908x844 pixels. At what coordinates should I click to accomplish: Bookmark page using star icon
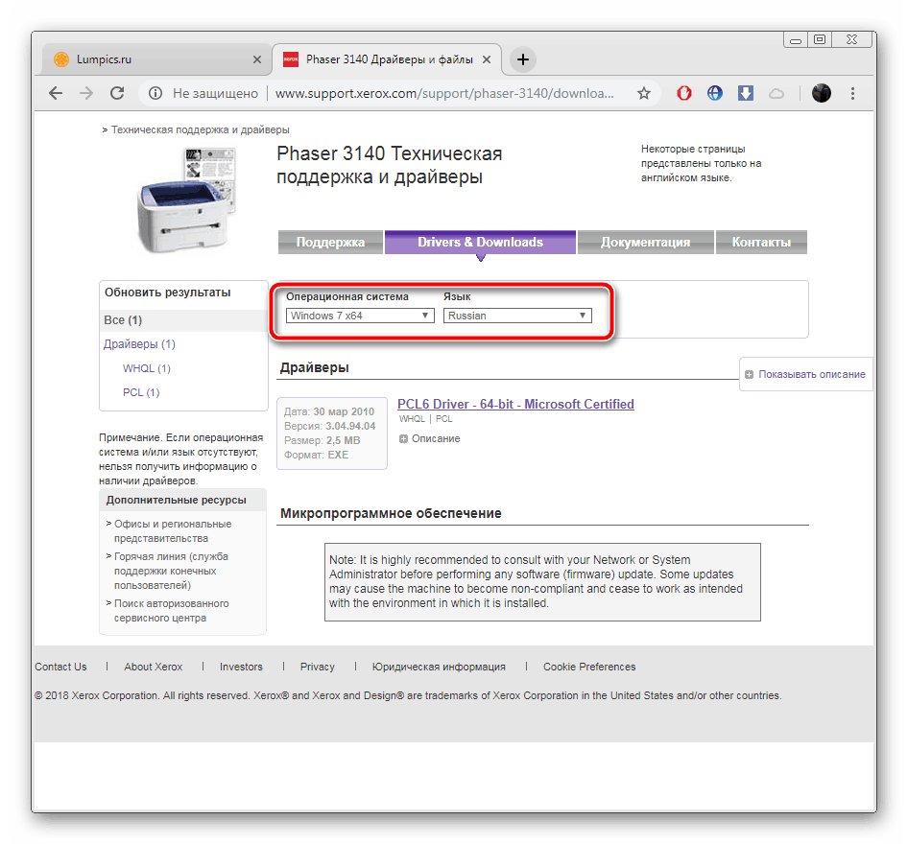click(644, 93)
